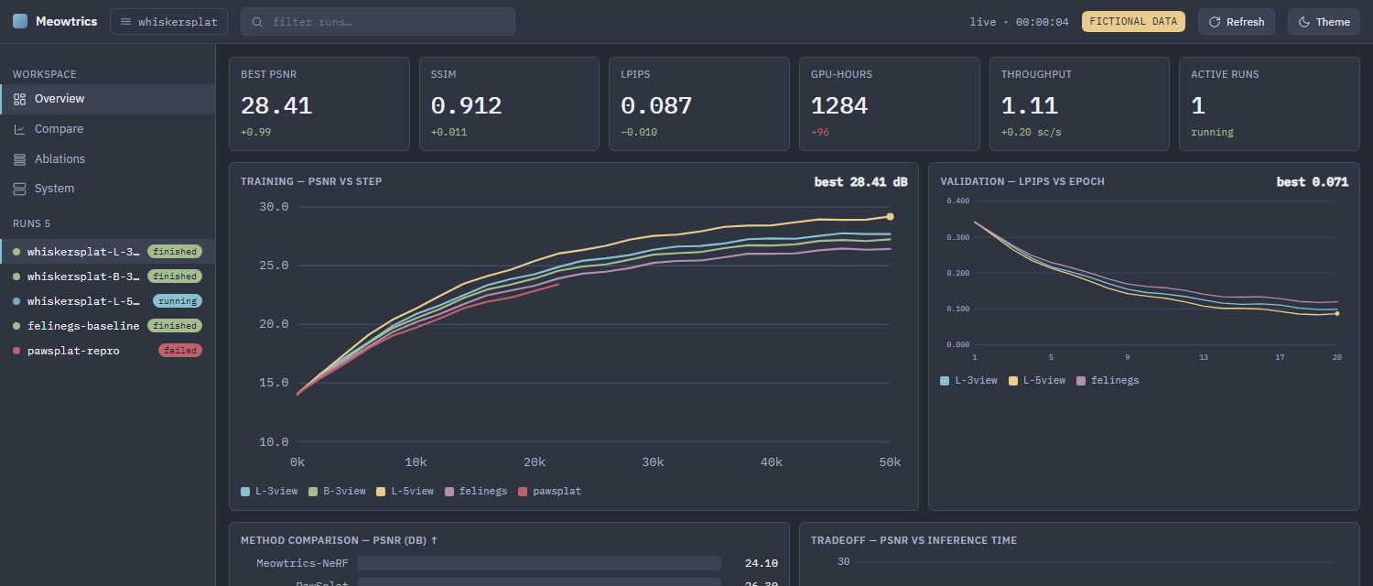Click the Meowtrics-NeRF comparison bar

pos(539,563)
